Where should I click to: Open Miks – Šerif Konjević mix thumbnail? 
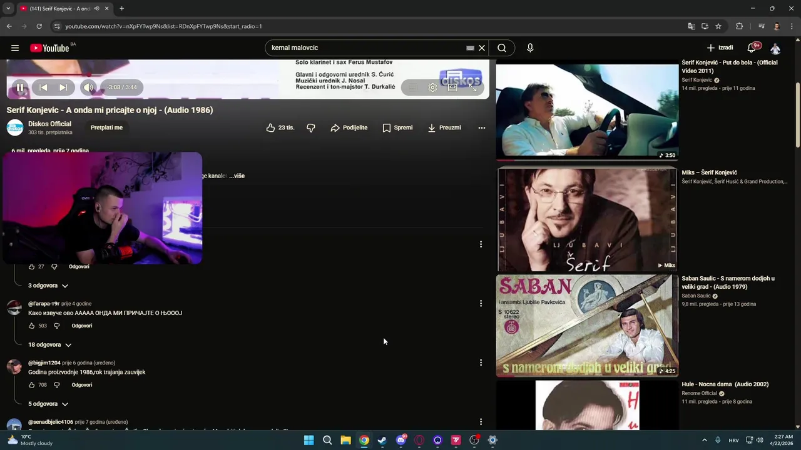pos(587,219)
